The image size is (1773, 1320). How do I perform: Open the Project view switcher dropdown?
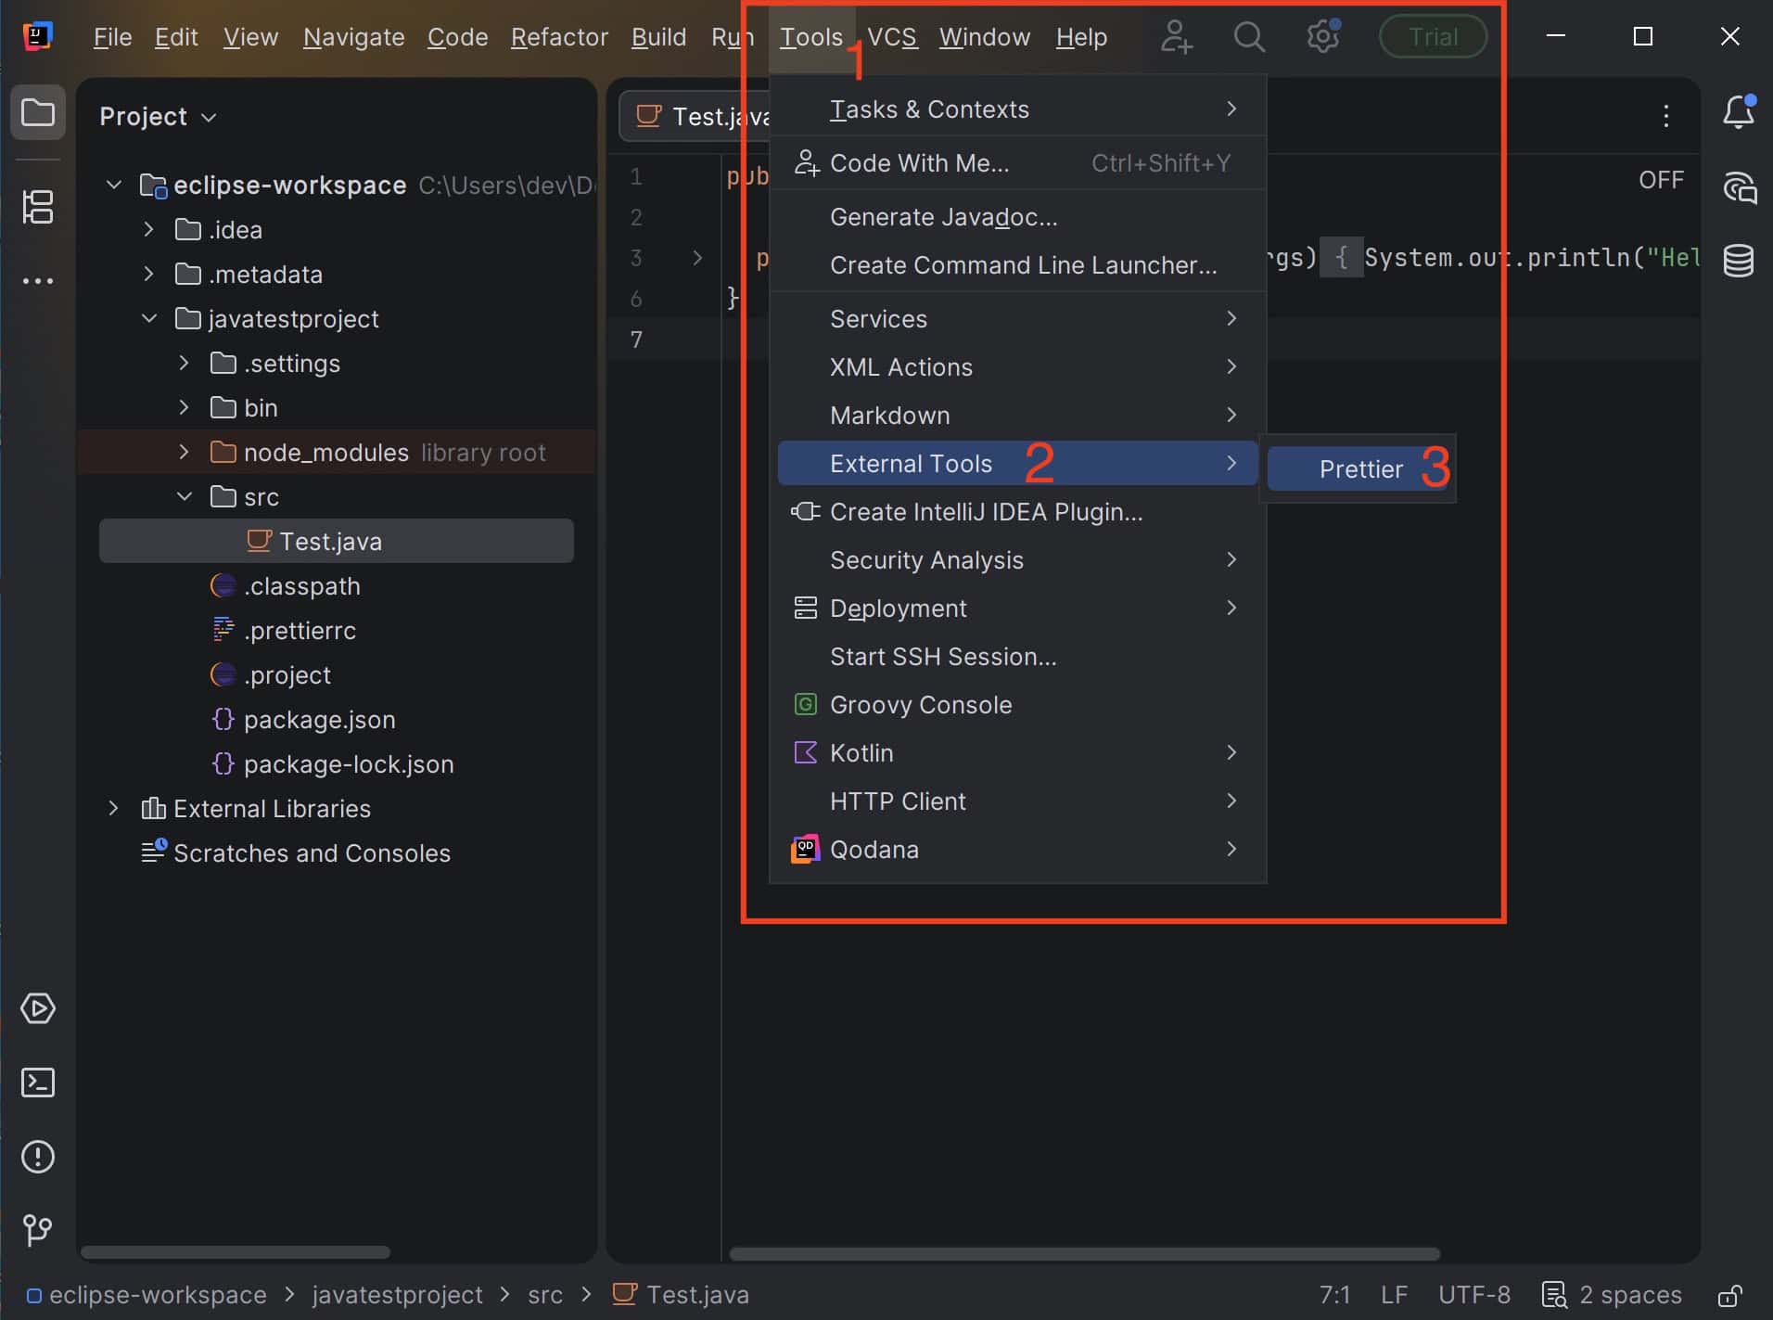point(208,116)
